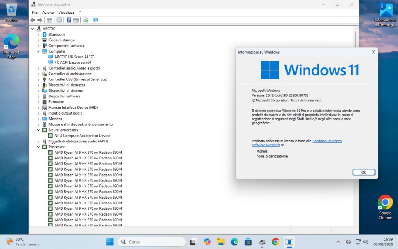Expand Human Interface Device (HID)

coord(38,107)
